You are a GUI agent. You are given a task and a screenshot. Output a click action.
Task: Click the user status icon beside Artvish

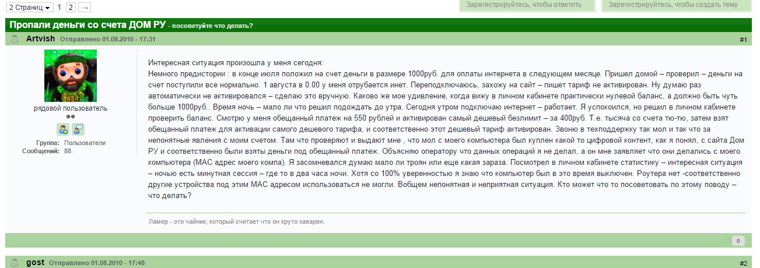[x=15, y=39]
